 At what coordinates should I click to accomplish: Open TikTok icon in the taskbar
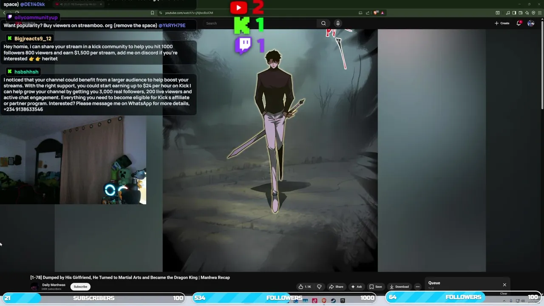(314, 300)
